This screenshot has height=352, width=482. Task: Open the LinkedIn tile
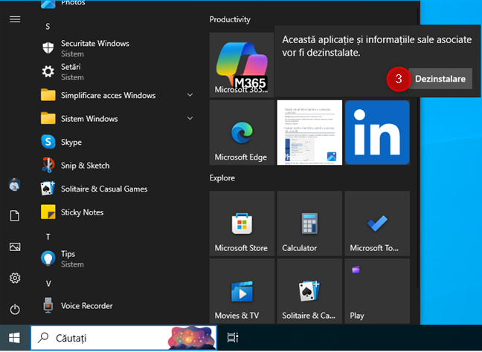point(377,133)
